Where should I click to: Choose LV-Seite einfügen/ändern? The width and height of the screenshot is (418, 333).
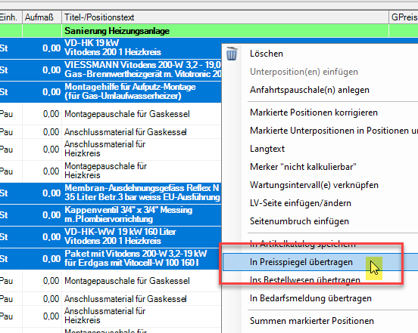click(301, 203)
